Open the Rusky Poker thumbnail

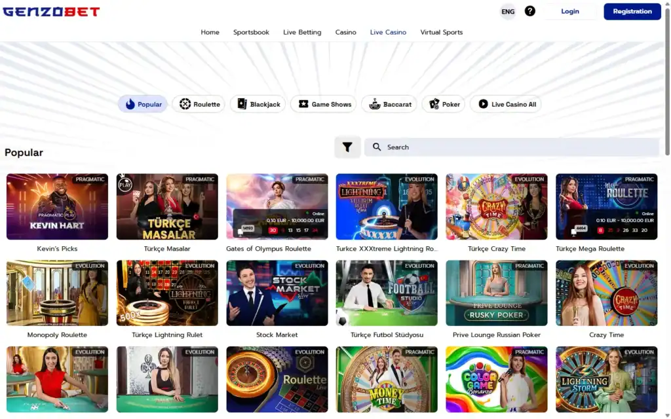(x=497, y=293)
